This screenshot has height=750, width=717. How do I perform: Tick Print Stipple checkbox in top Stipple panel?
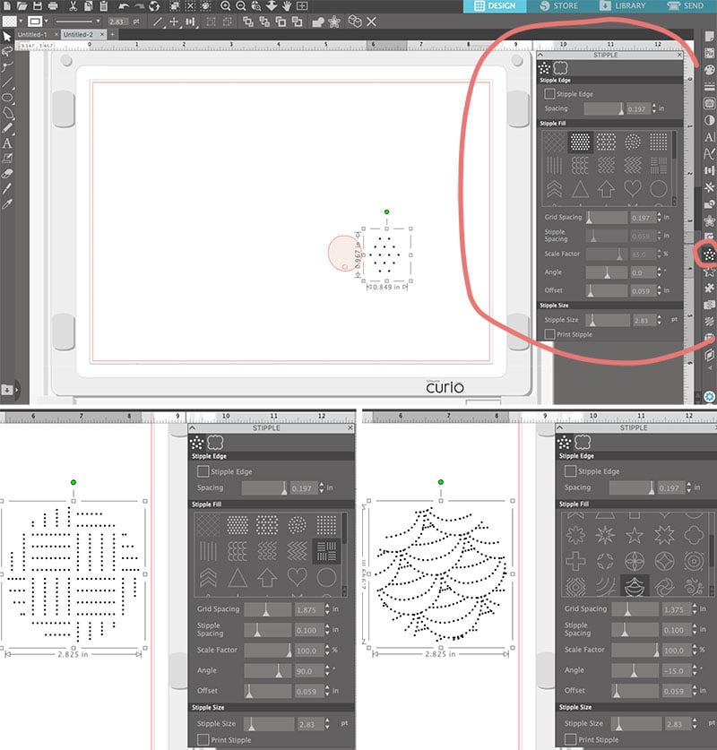pyautogui.click(x=549, y=334)
